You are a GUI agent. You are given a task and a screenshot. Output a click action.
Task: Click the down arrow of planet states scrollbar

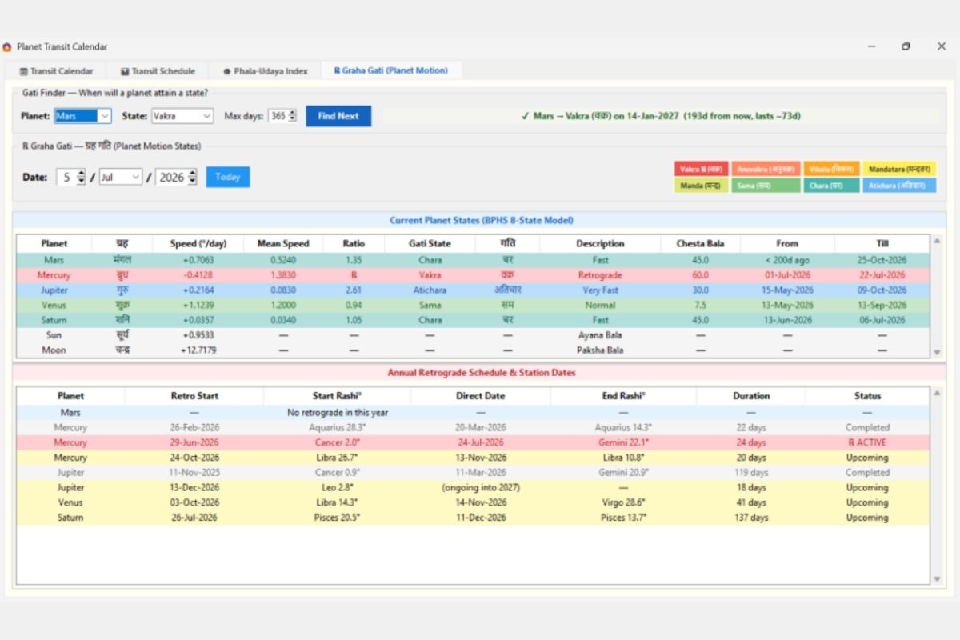(x=937, y=352)
